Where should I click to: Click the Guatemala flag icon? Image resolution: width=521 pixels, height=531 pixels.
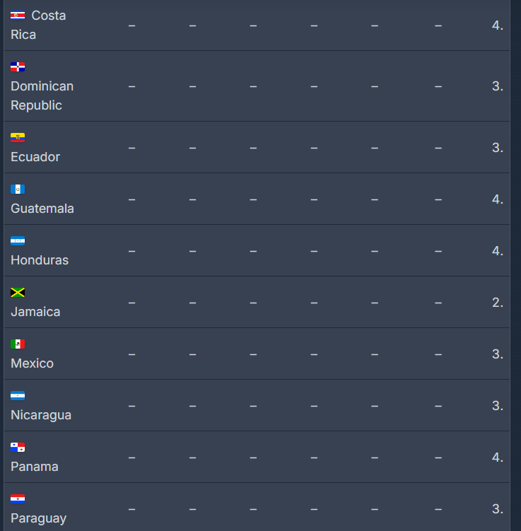pyautogui.click(x=18, y=189)
